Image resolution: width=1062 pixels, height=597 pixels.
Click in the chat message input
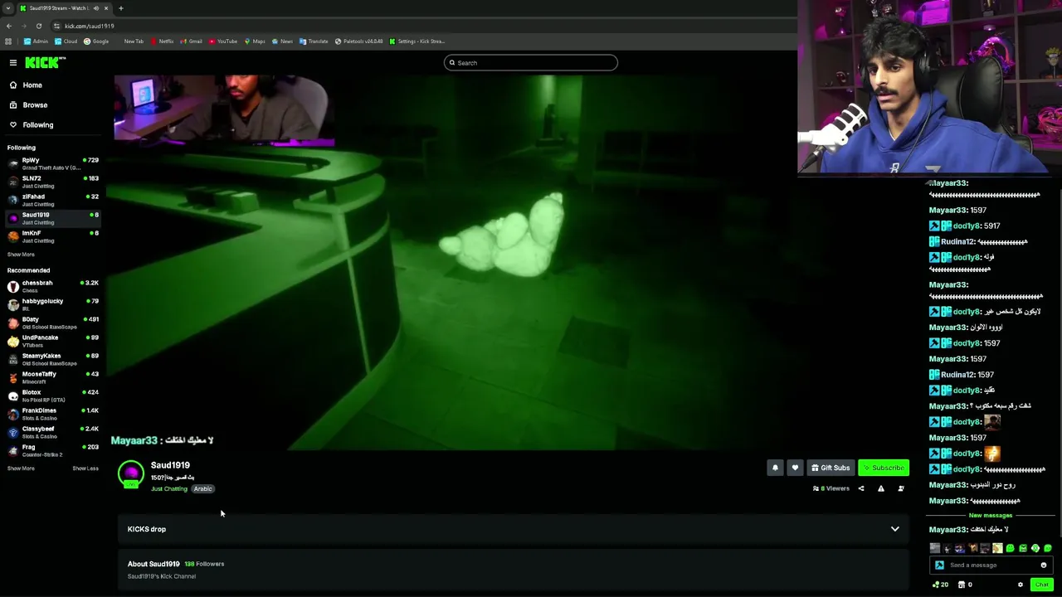(991, 565)
